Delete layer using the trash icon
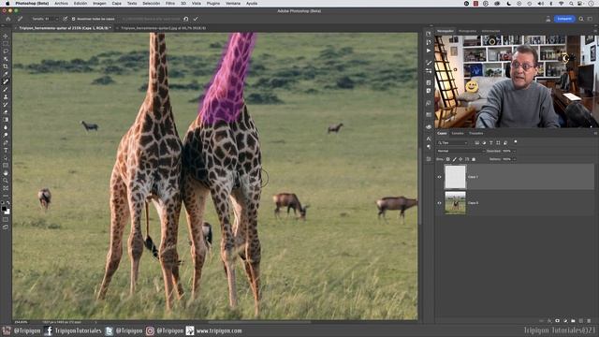Screen dimensions: 599x337 (x=589, y=321)
